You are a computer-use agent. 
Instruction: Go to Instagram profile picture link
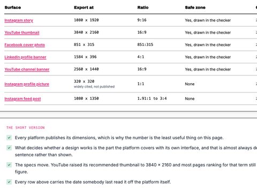pos(27,84)
